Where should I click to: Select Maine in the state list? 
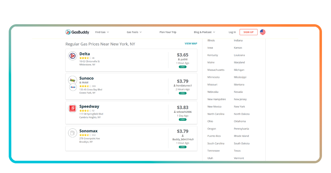(211, 63)
